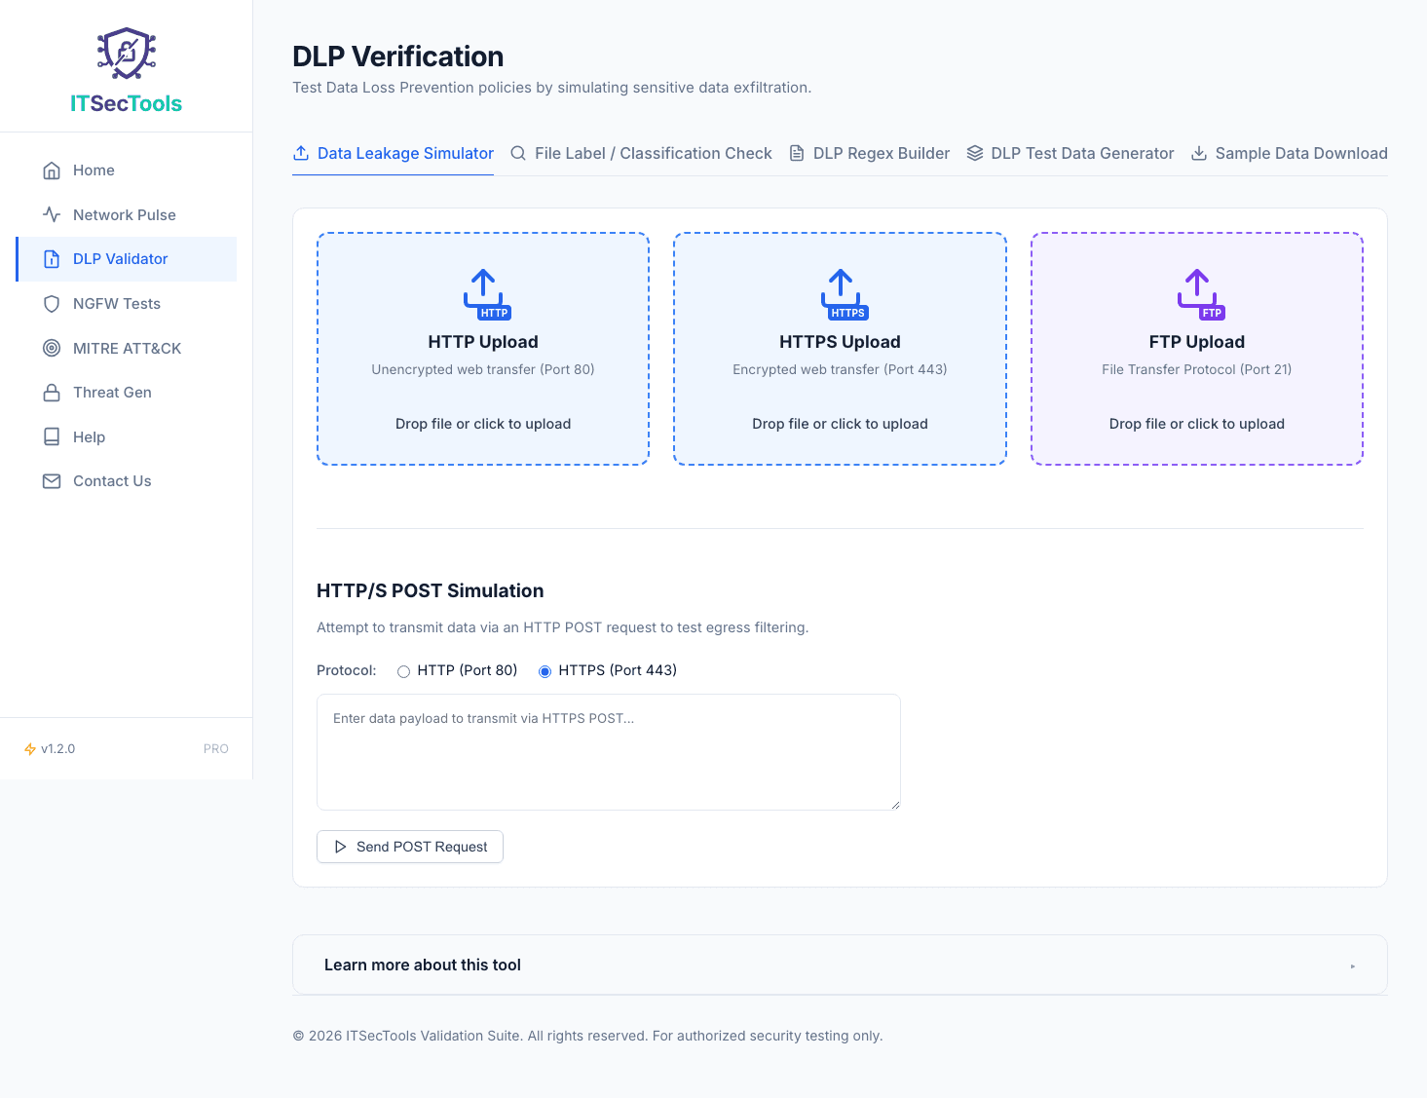This screenshot has height=1098, width=1427.
Task: Open Contact Us sidebar item
Action: pyautogui.click(x=127, y=481)
